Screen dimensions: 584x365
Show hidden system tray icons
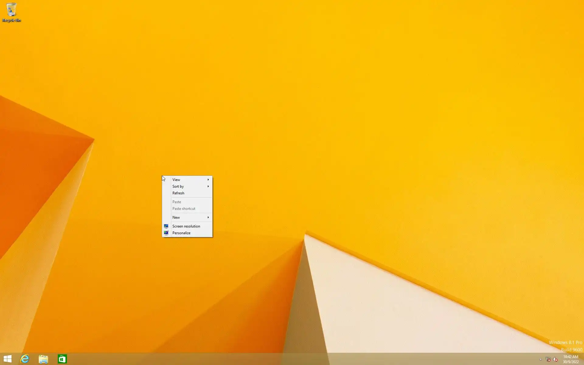tap(541, 359)
